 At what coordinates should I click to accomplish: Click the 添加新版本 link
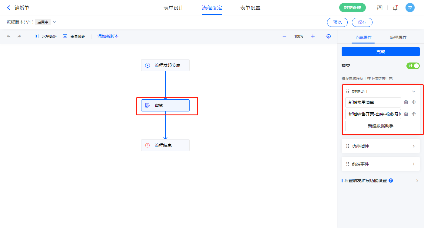(x=108, y=36)
